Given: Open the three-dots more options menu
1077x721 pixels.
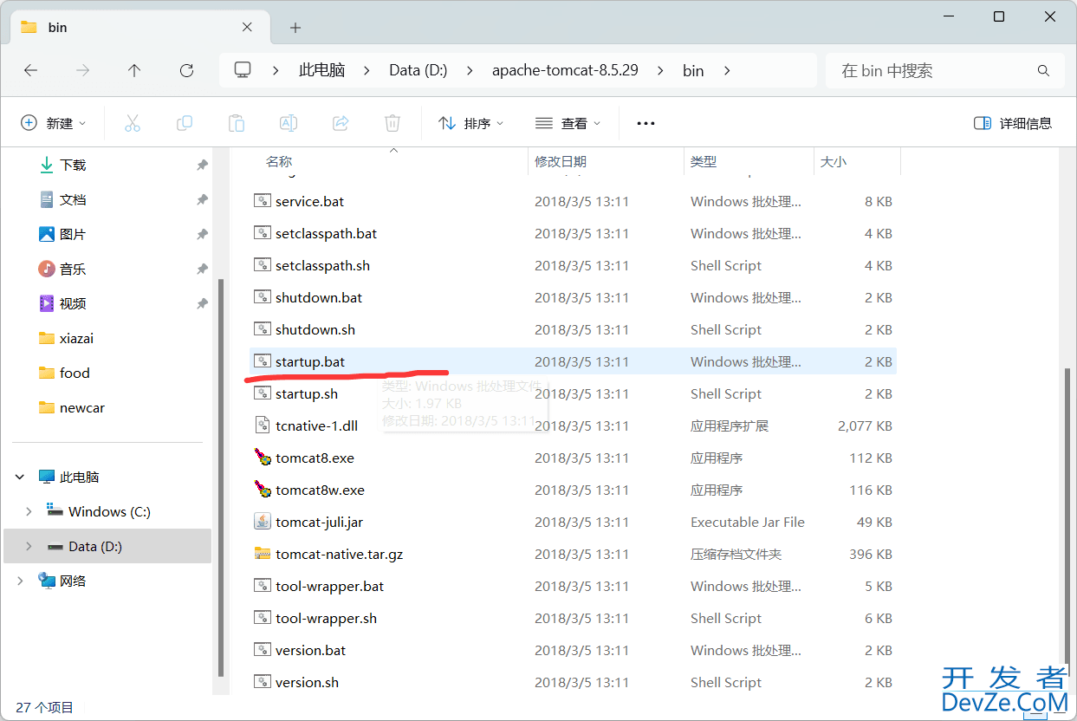Looking at the screenshot, I should (x=646, y=123).
